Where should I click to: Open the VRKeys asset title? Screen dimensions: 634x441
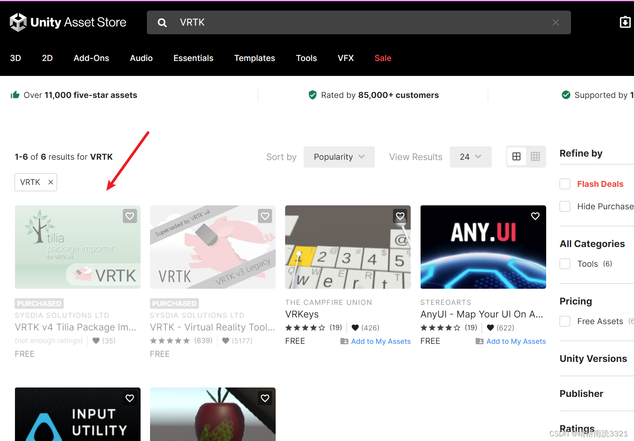click(302, 314)
